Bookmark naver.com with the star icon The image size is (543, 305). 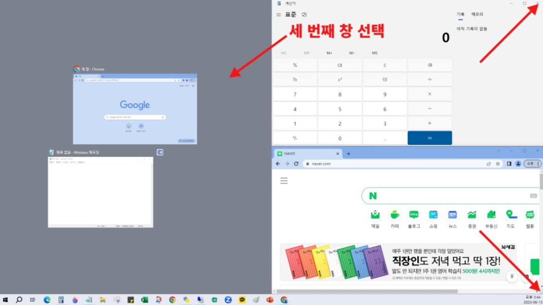498,164
